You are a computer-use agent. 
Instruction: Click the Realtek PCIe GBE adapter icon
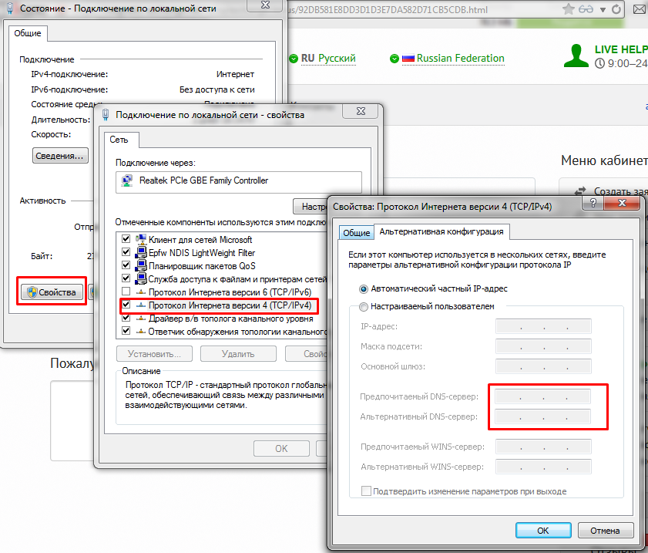pyautogui.click(x=127, y=180)
